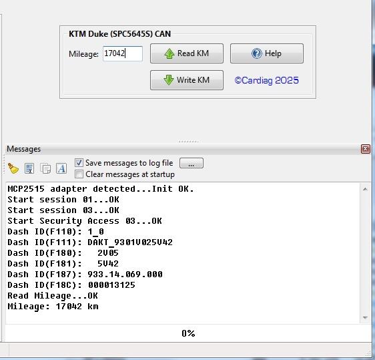Open Help with the question mark button
This screenshot has width=375, height=360.
click(267, 53)
